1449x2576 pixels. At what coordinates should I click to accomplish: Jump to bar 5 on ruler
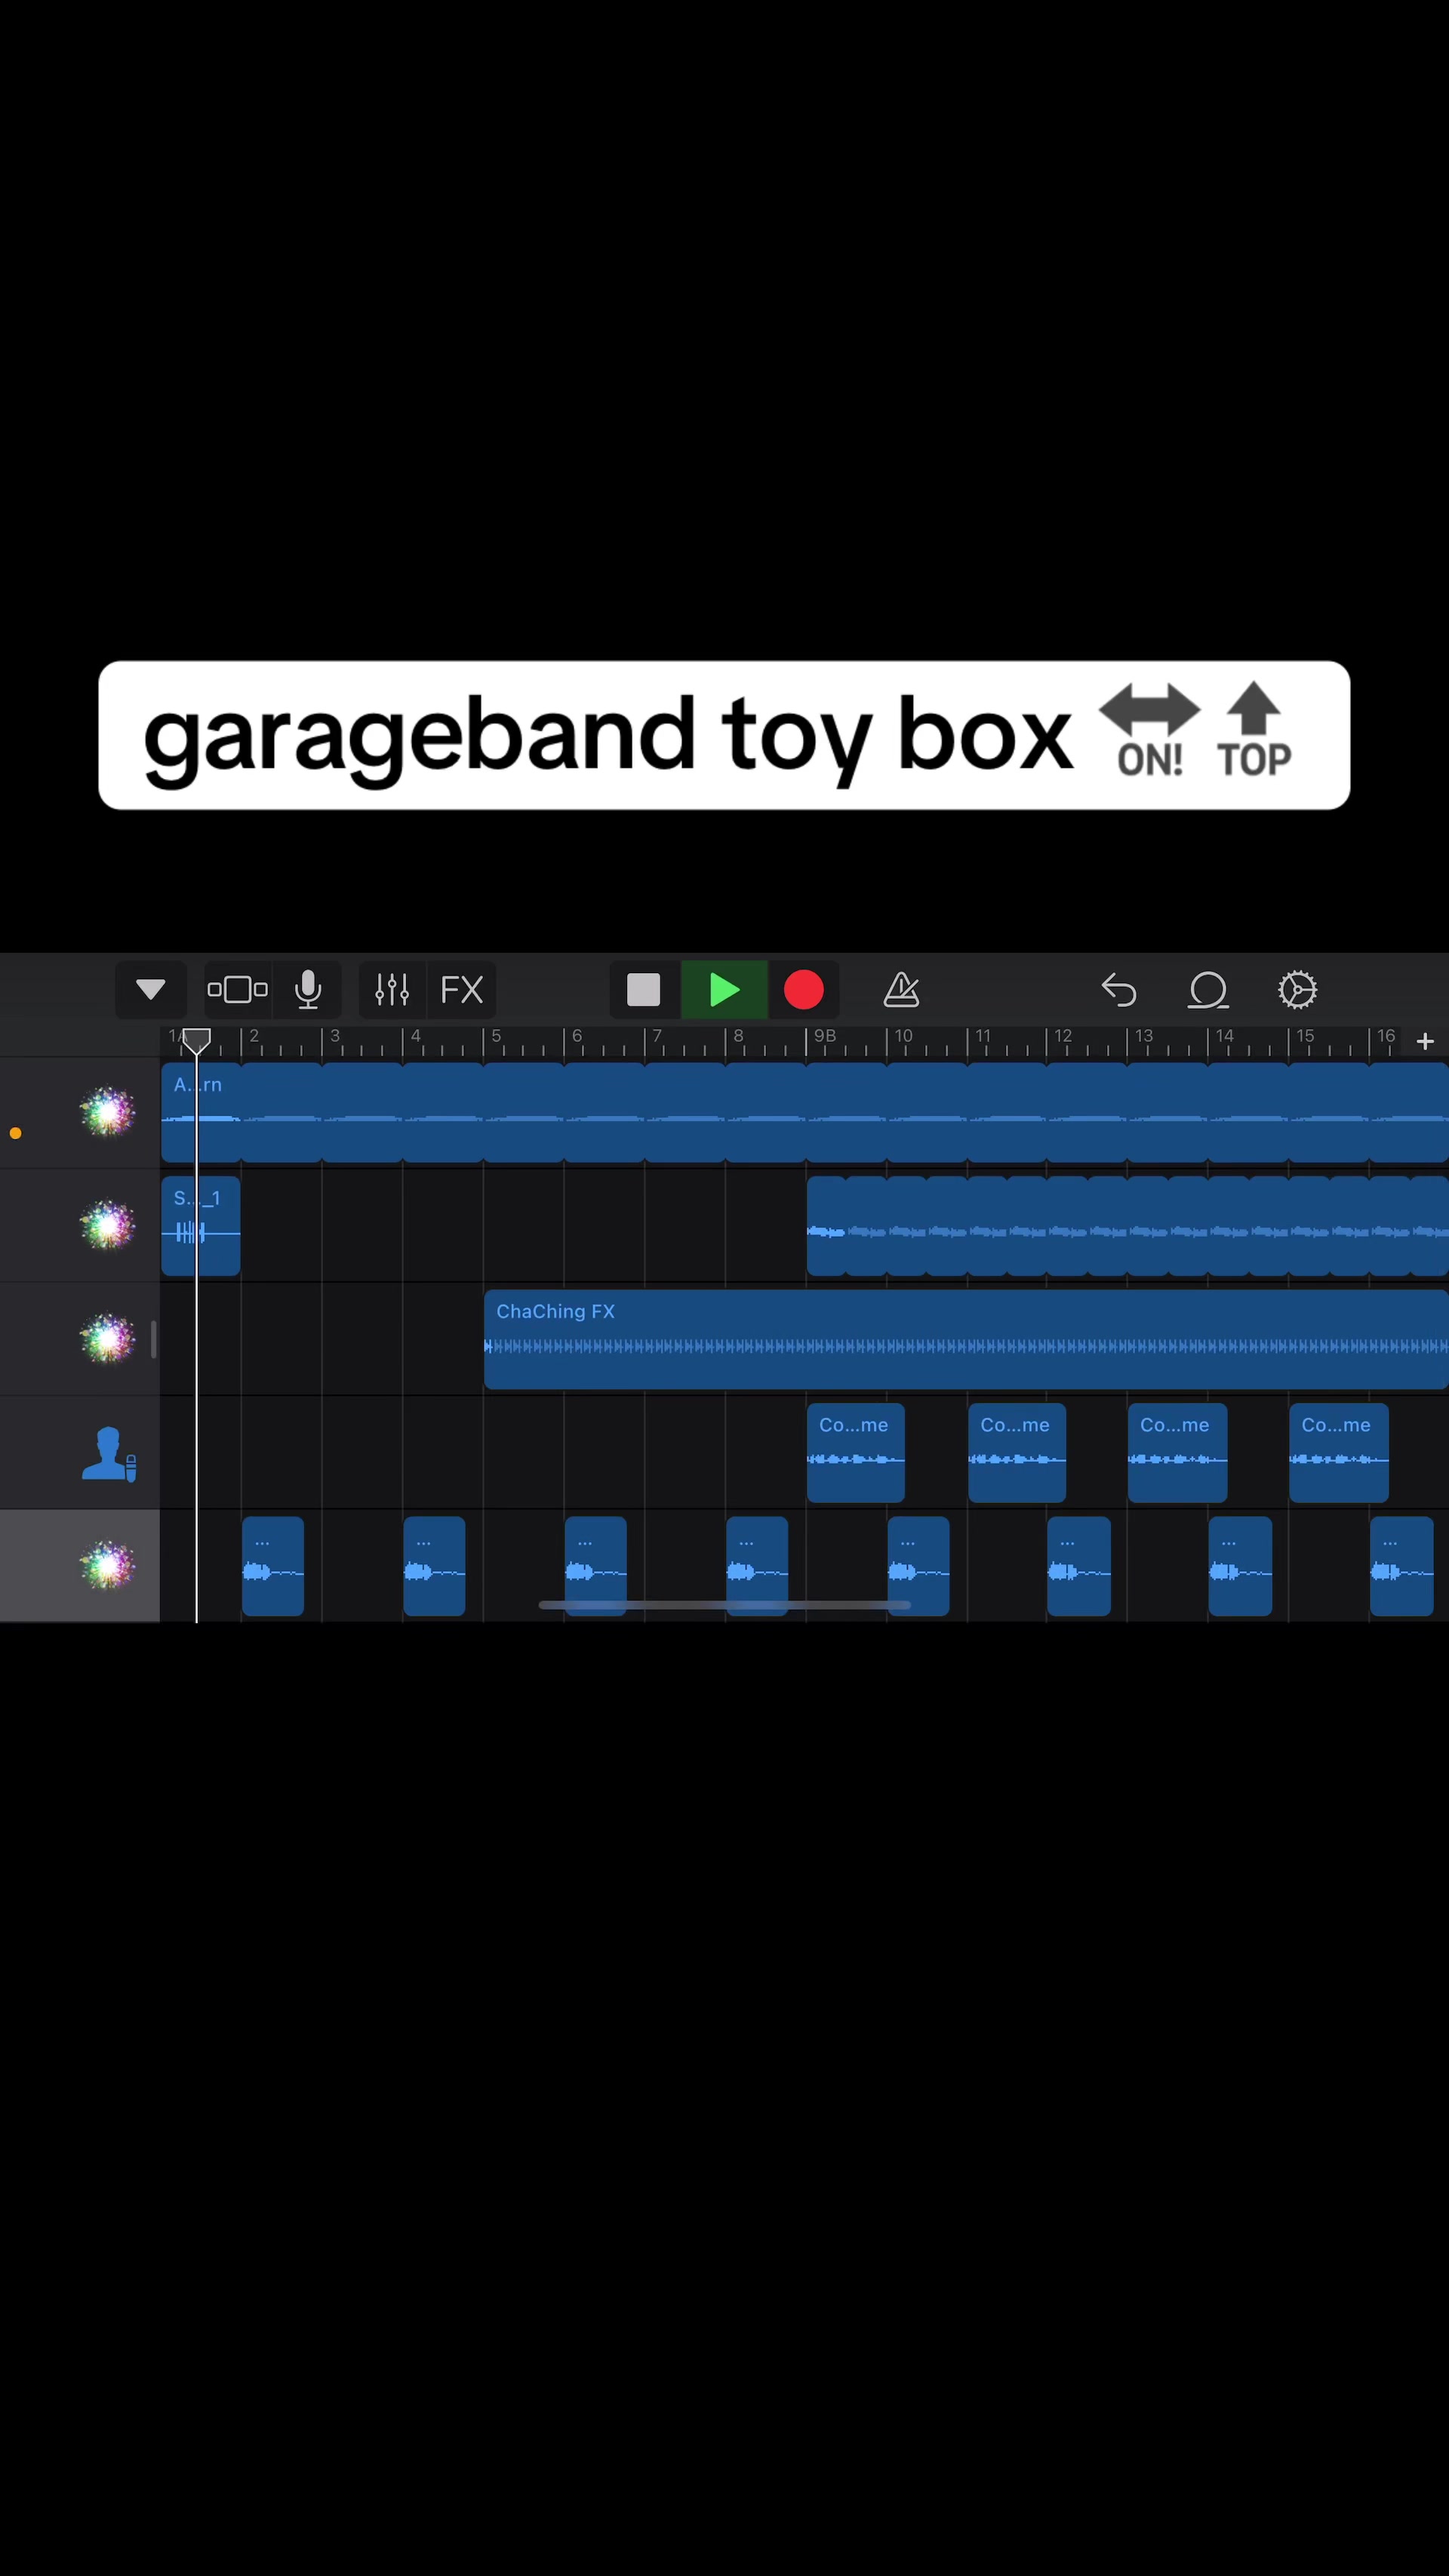point(496,1036)
